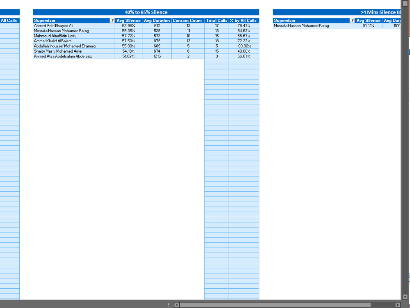This screenshot has height=308, width=410.
Task: Select cell 'Mahmoud AlaaEldin Lotfy'
Action: pyautogui.click(x=74, y=36)
